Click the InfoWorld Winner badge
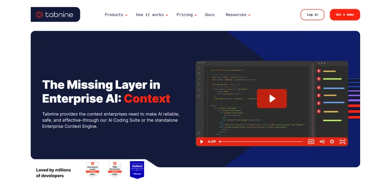Viewport: 372px width, 180px height. 137,170
